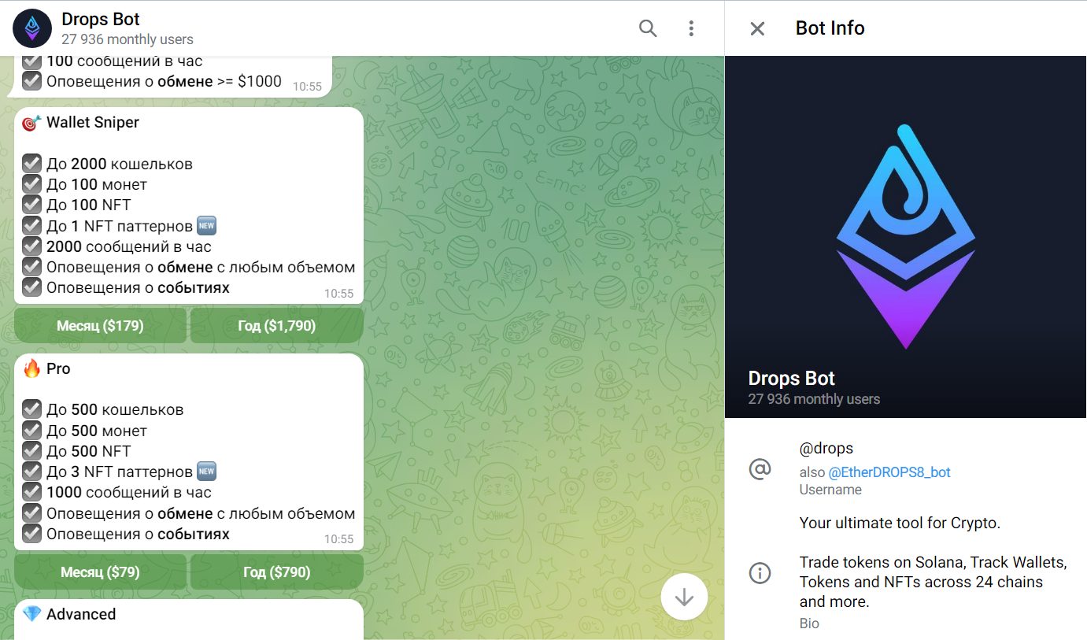Click the Drops Bot title in chat header
This screenshot has width=1087, height=640.
tap(101, 20)
